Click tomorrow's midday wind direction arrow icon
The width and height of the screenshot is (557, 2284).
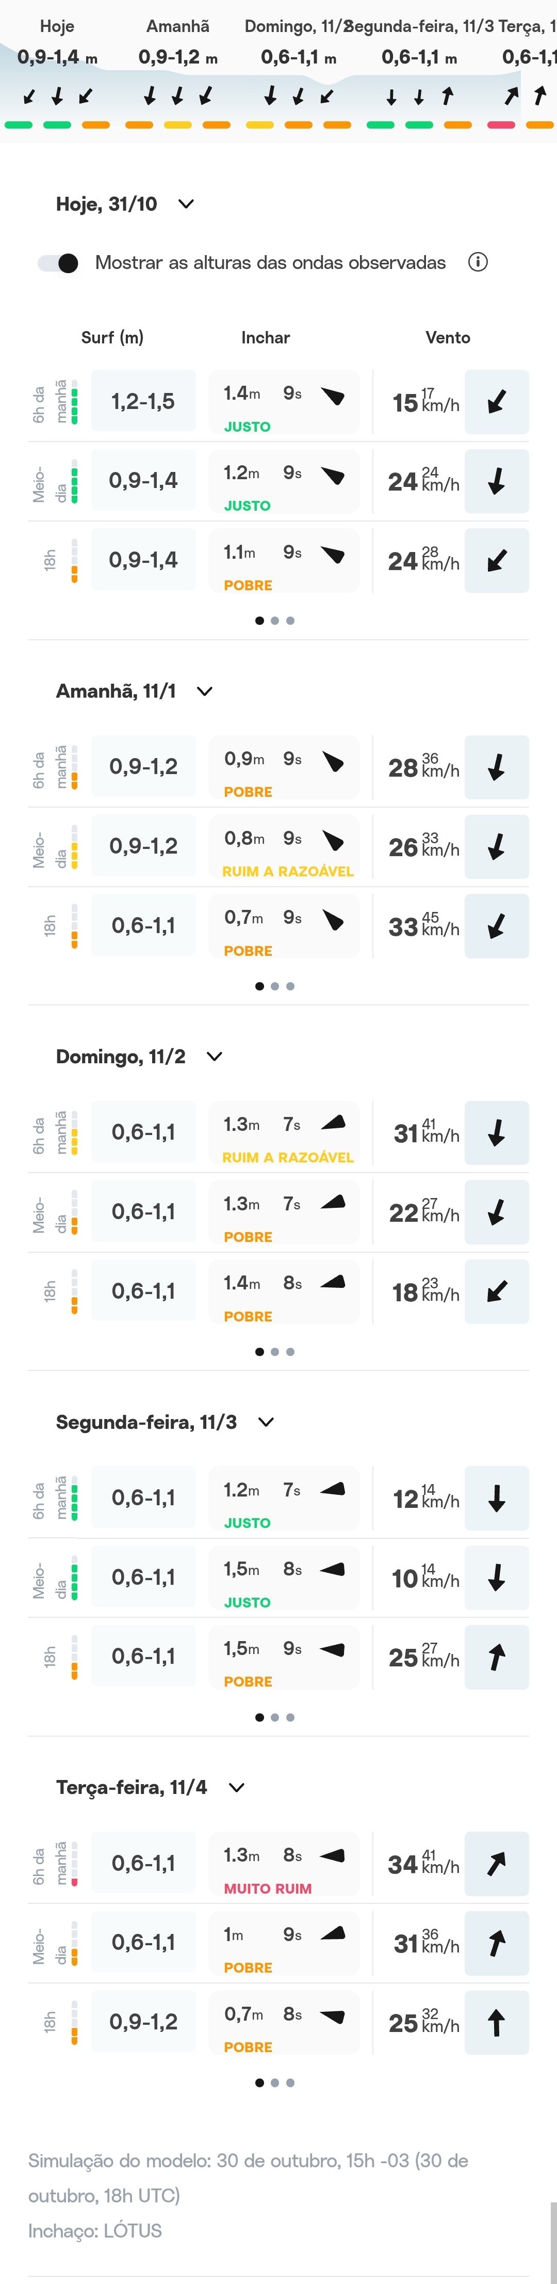497,847
